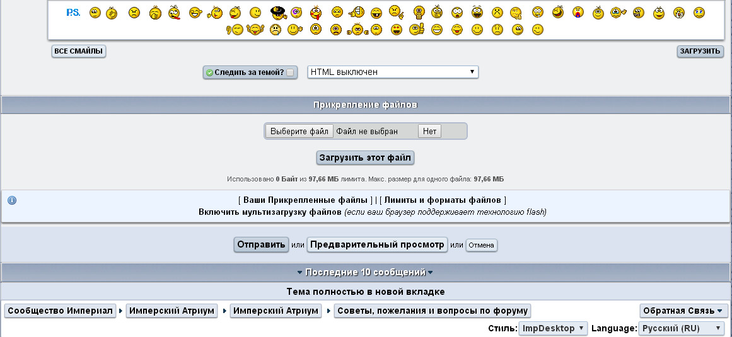732x337 pixels.
Task: Click the ВСЕ СМАЙЛЫ button
Action: click(78, 51)
